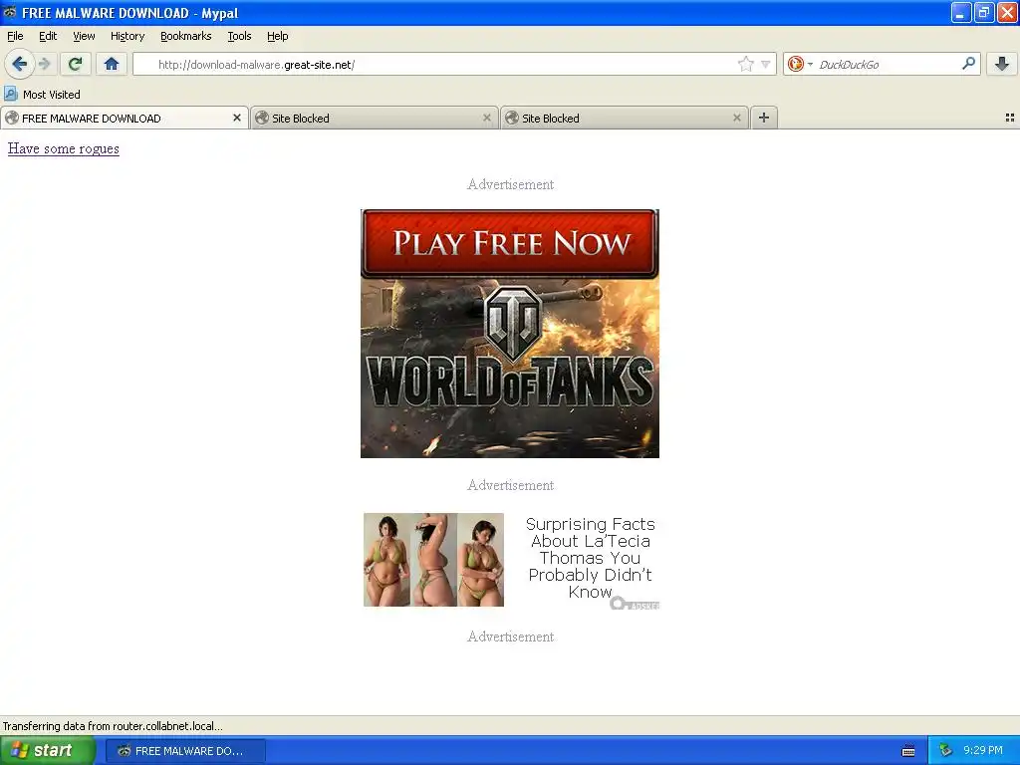Click the Mypal raccoon title bar icon
Screen dimensions: 1020x765
(10, 12)
